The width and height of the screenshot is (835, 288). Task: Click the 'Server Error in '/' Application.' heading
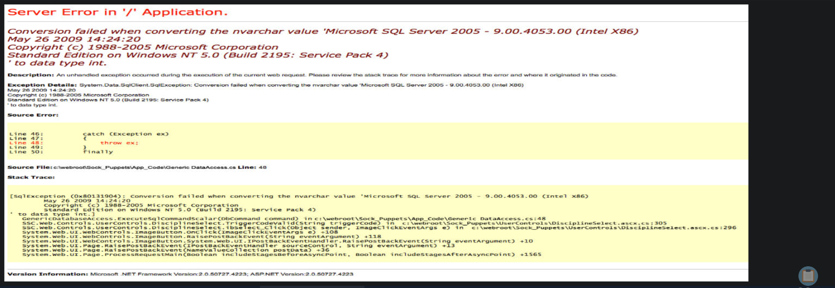click(x=117, y=12)
